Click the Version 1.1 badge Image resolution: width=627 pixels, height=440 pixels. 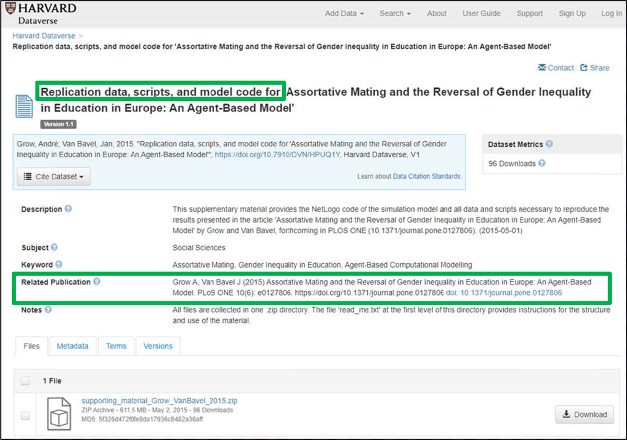pos(59,124)
